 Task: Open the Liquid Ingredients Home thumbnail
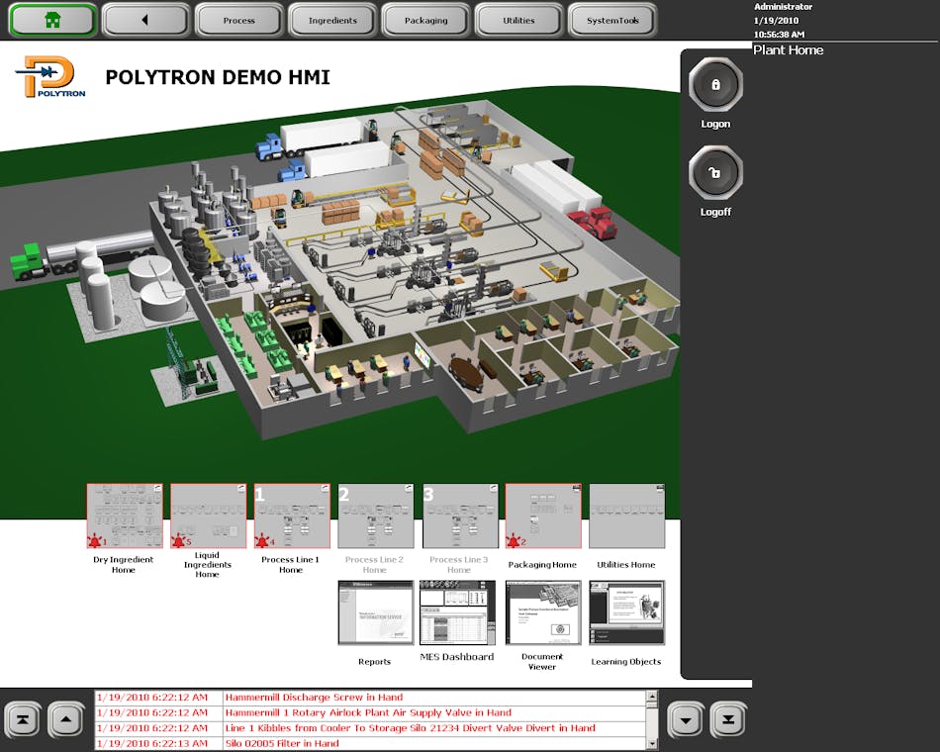208,515
